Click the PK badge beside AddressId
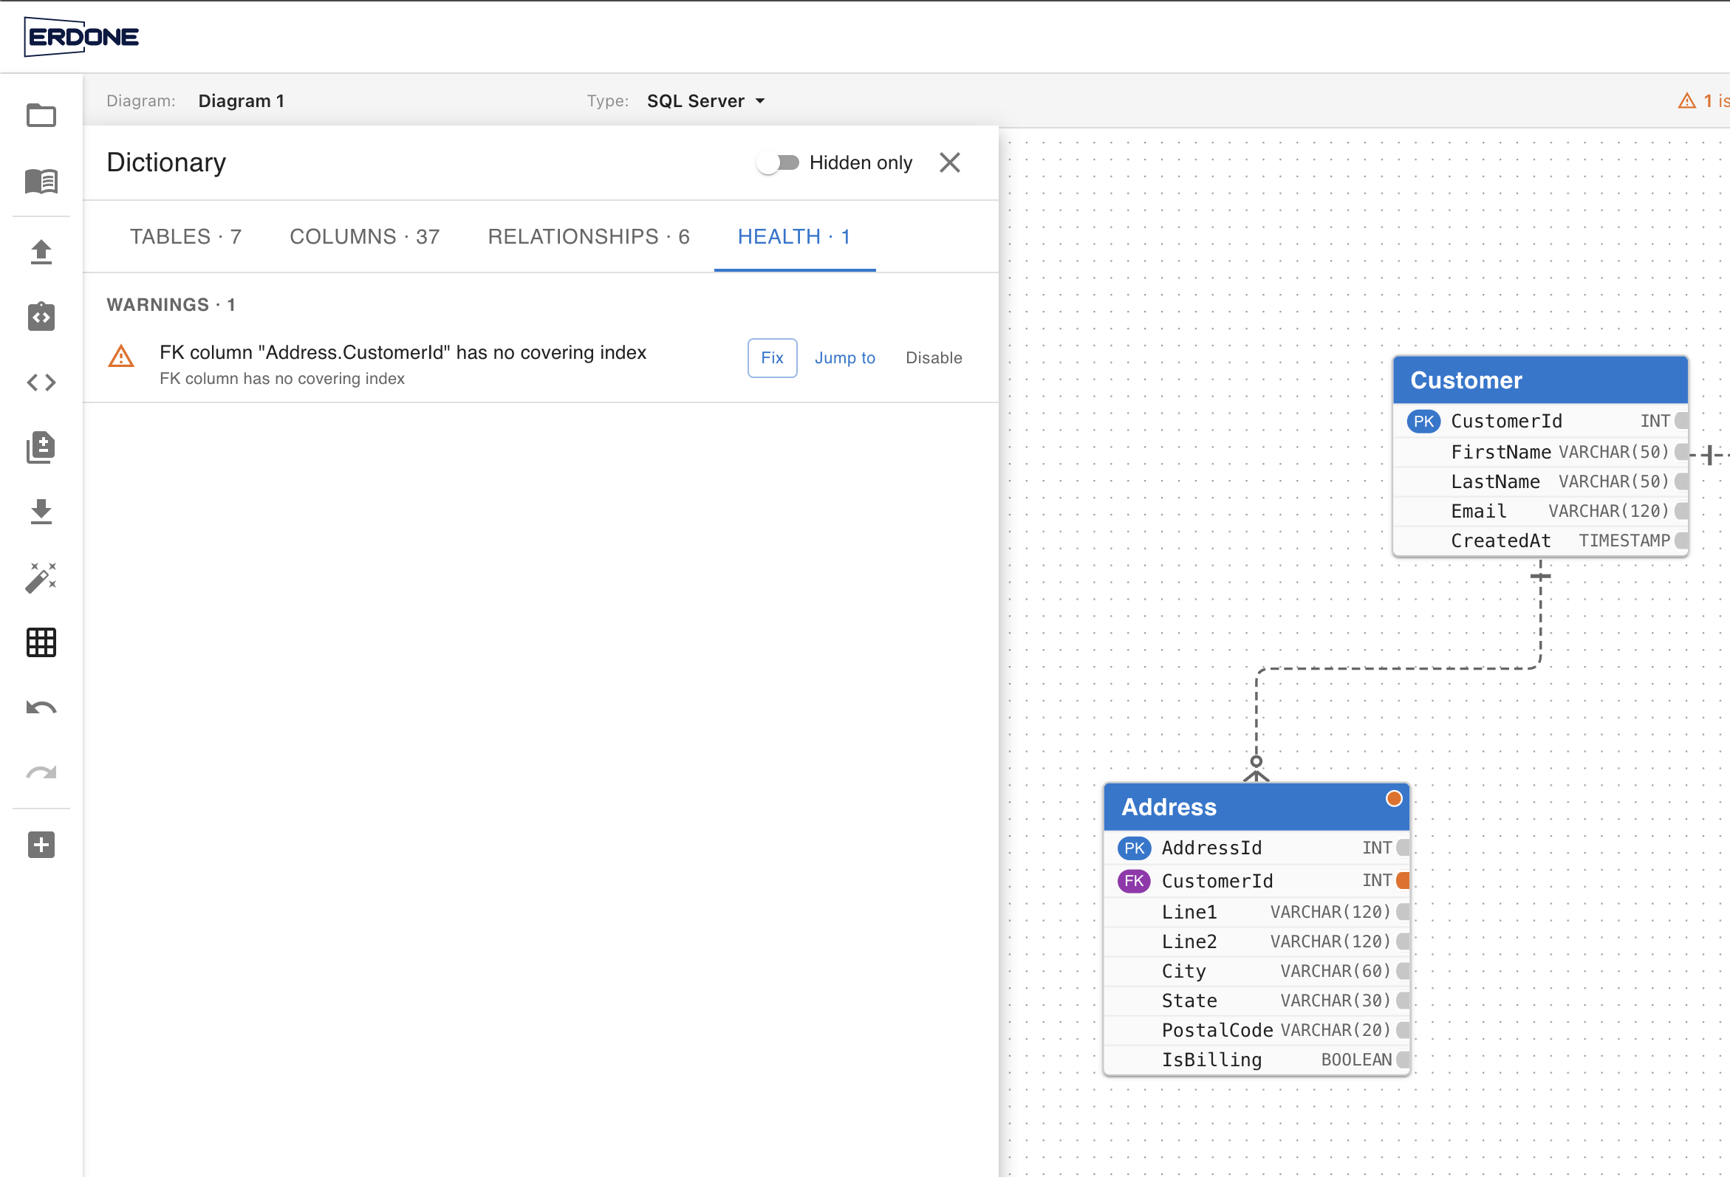 click(x=1134, y=848)
